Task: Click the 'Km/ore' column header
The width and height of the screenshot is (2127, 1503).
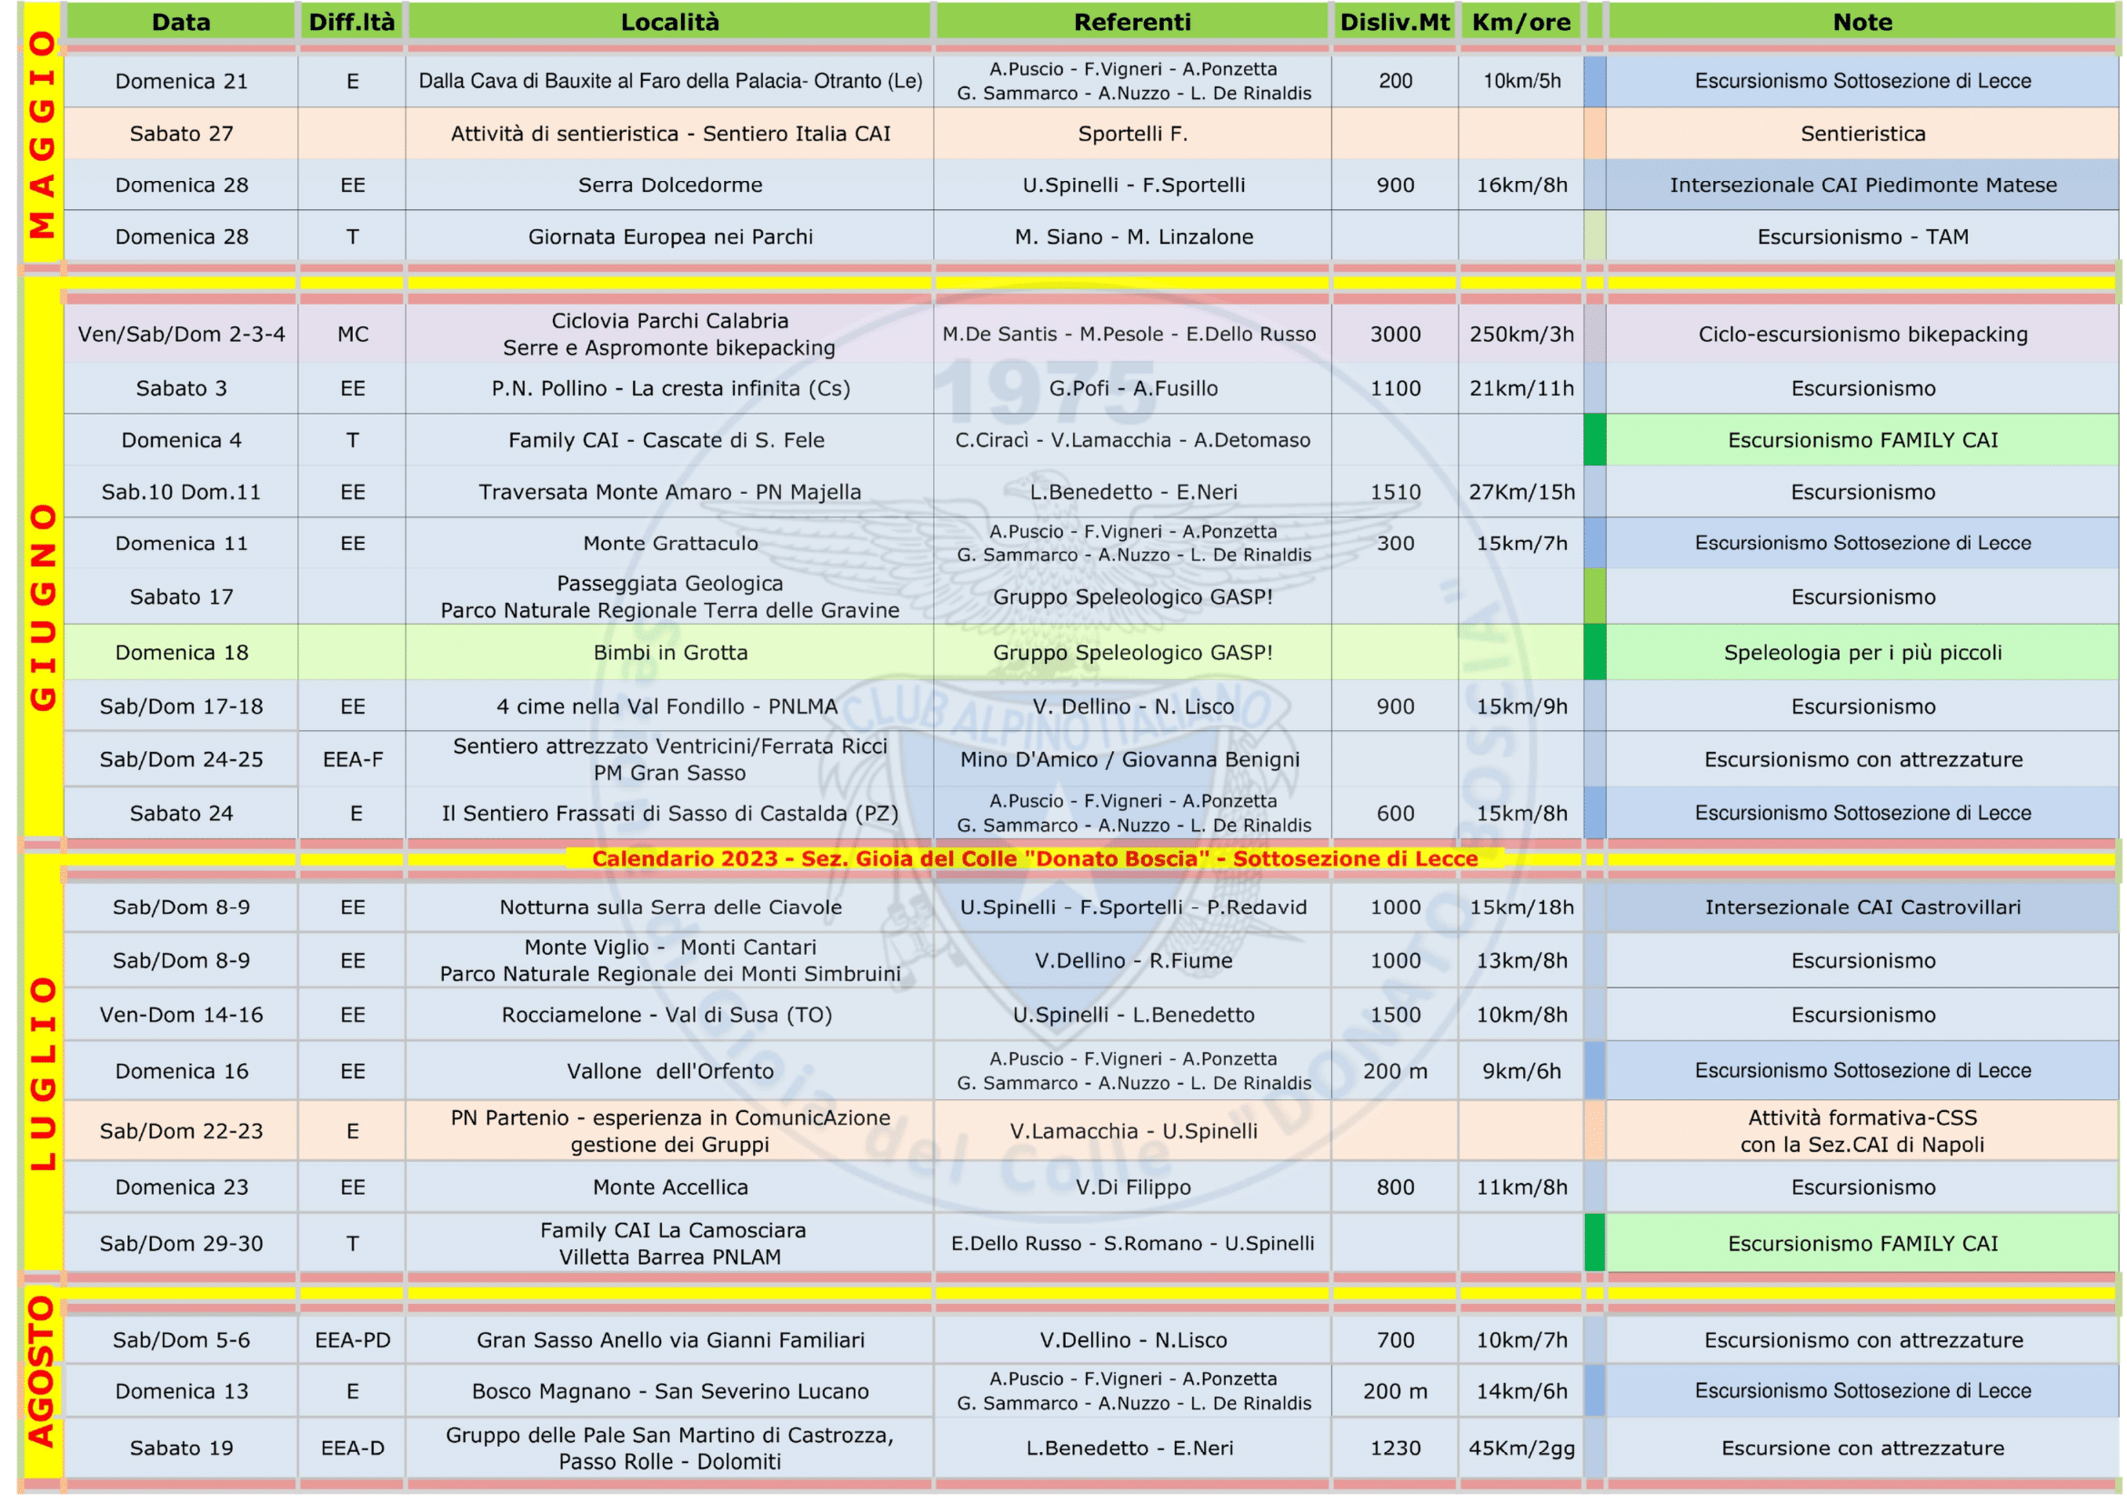Action: (1521, 22)
